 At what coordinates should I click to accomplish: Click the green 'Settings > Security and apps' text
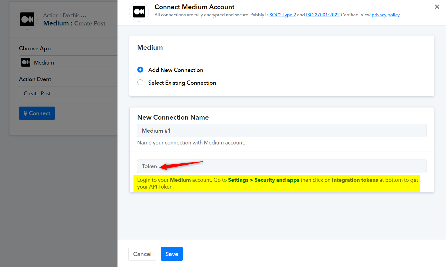pos(263,180)
